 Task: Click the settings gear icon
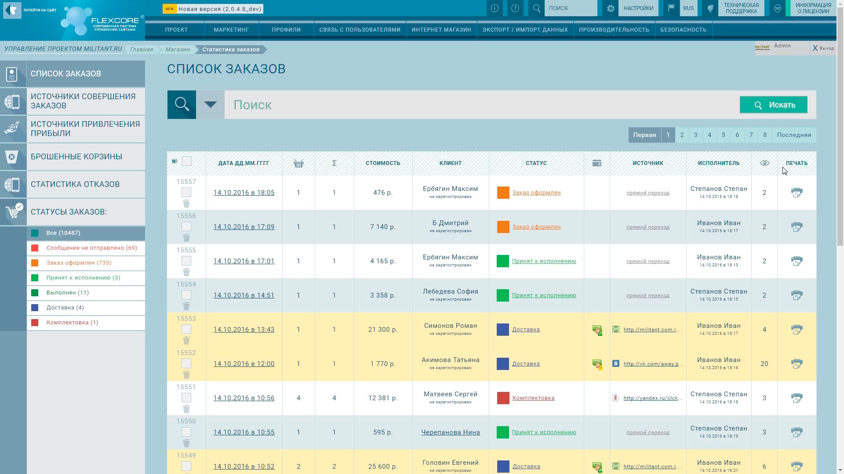pos(610,8)
